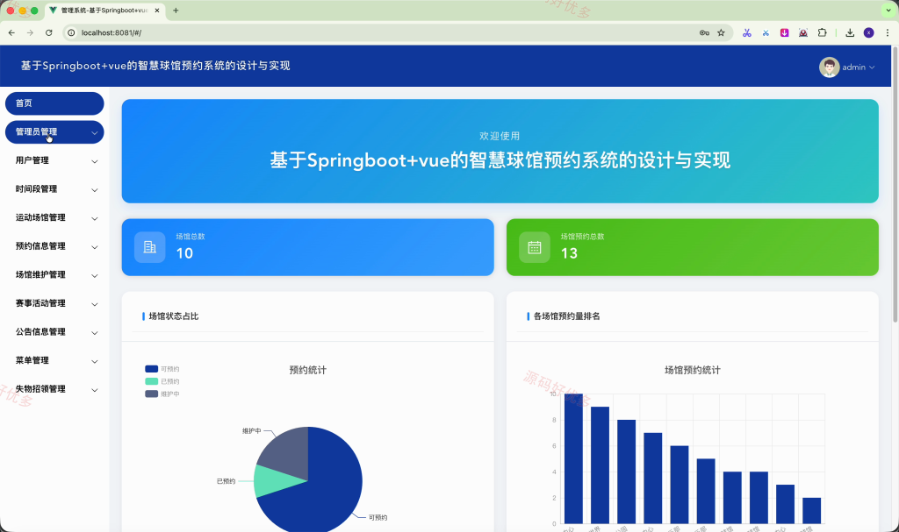Click the chevron beside 预约信息管理
Screen dimensions: 899x532
point(95,247)
